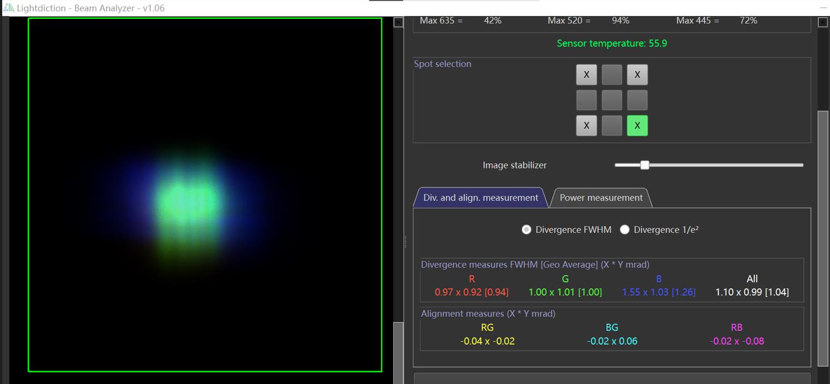
Task: Click the beam image panel scrollbar thumb
Action: [x=398, y=352]
